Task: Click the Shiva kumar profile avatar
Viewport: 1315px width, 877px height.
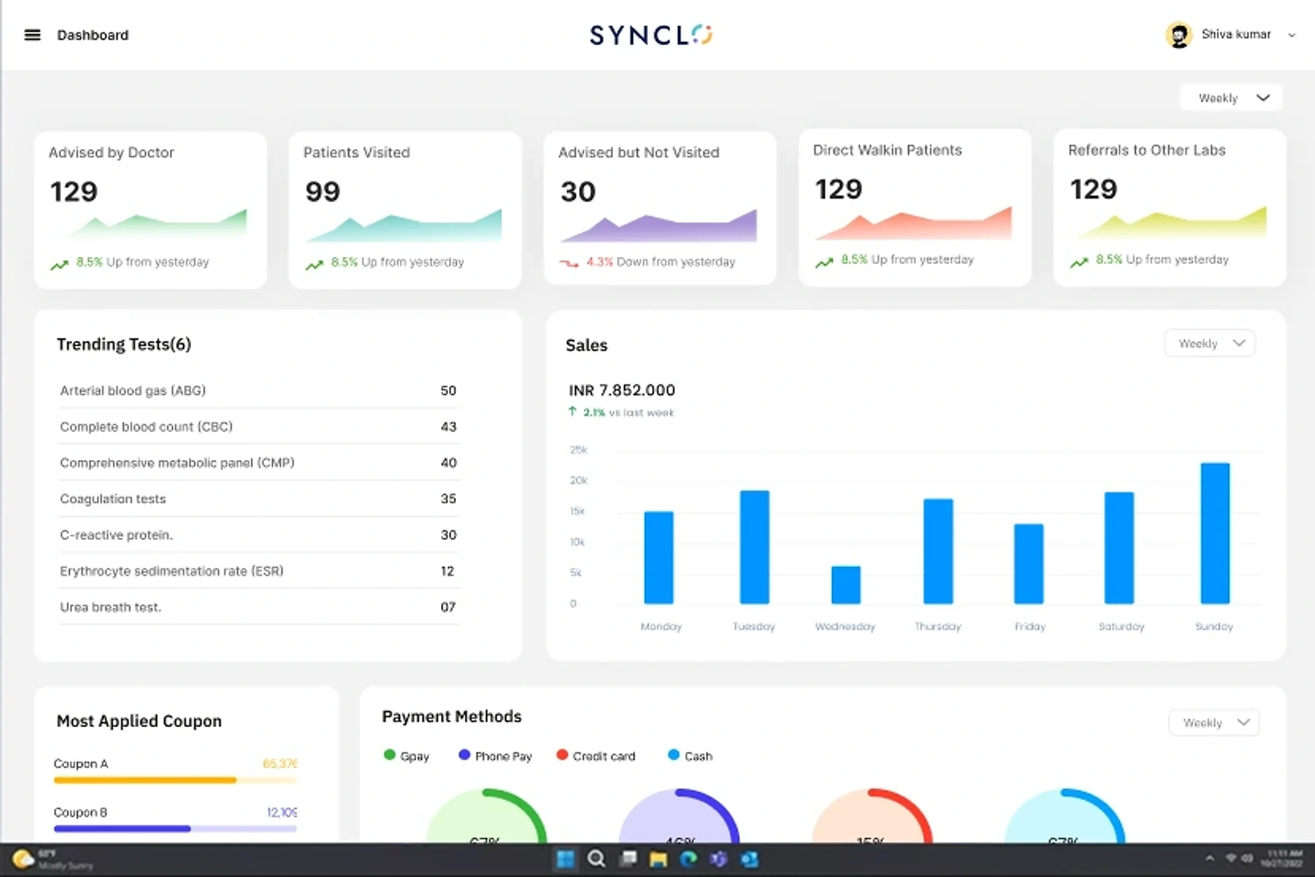Action: point(1179,35)
